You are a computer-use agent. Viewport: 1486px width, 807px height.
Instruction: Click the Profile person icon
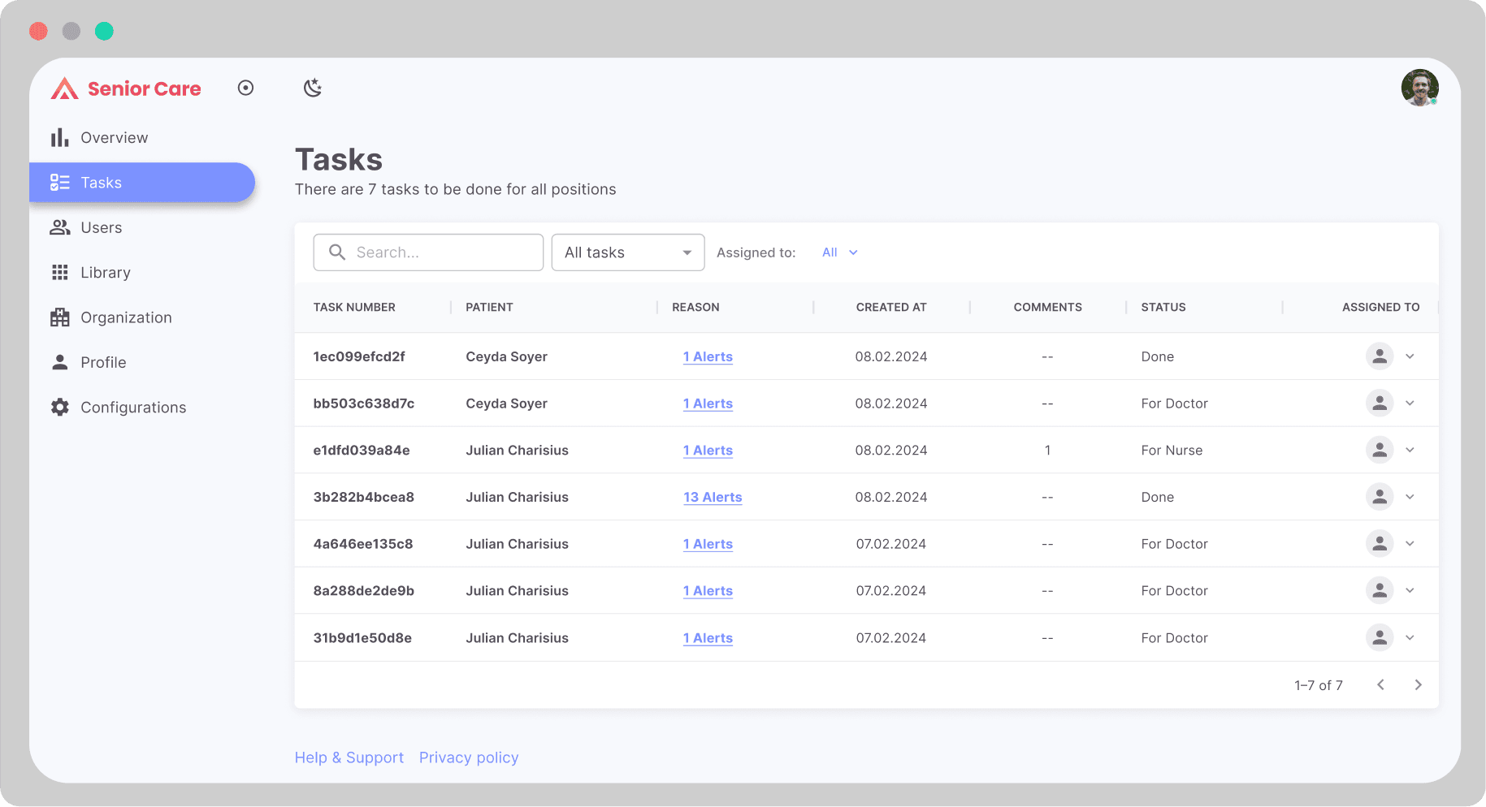click(x=59, y=362)
